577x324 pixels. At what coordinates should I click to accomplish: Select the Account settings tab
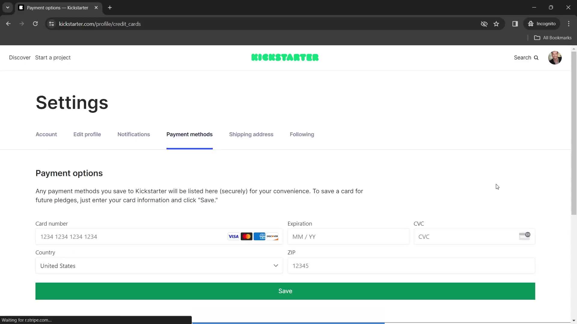(x=46, y=134)
